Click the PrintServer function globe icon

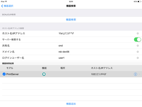44,74
